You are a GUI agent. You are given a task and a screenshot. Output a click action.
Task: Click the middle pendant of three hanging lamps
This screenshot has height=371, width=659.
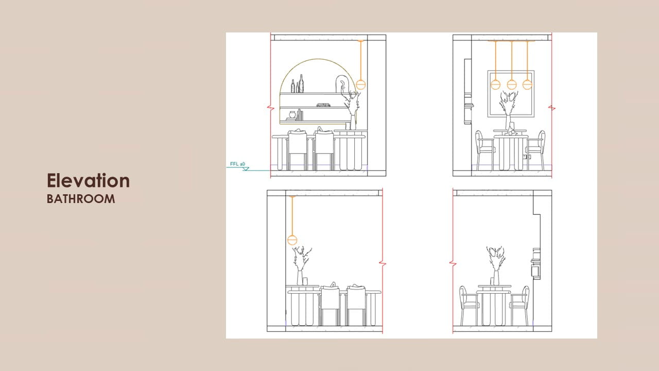click(x=511, y=85)
